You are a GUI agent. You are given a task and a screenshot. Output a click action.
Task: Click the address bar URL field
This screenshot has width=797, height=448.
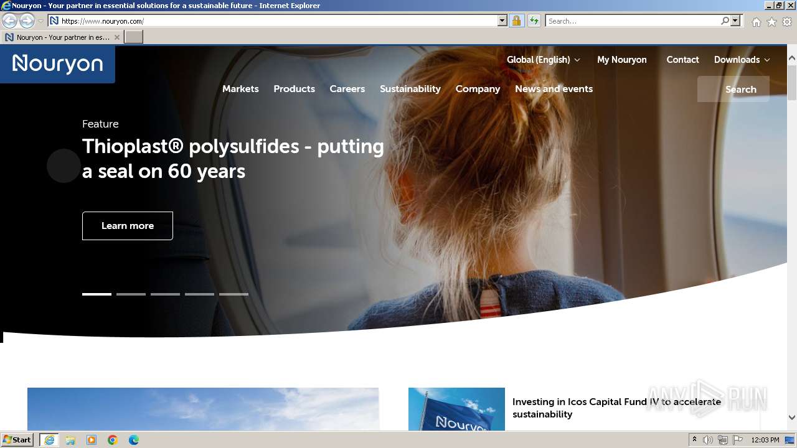tap(273, 21)
